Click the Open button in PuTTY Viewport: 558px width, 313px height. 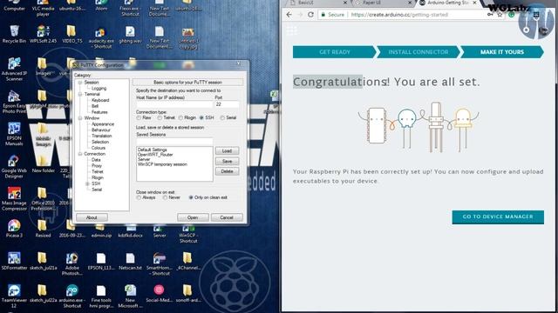193,217
